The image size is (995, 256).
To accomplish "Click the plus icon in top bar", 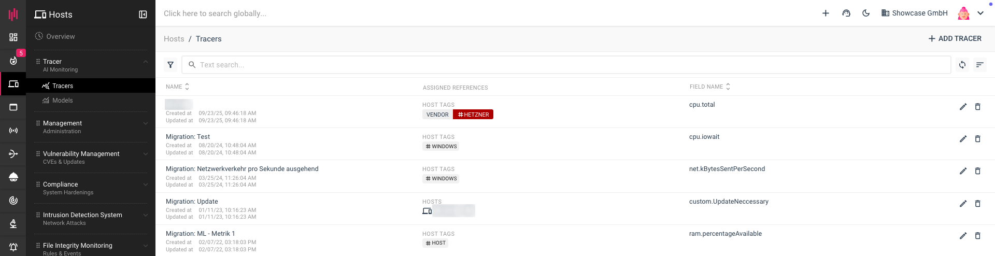I will pos(826,13).
